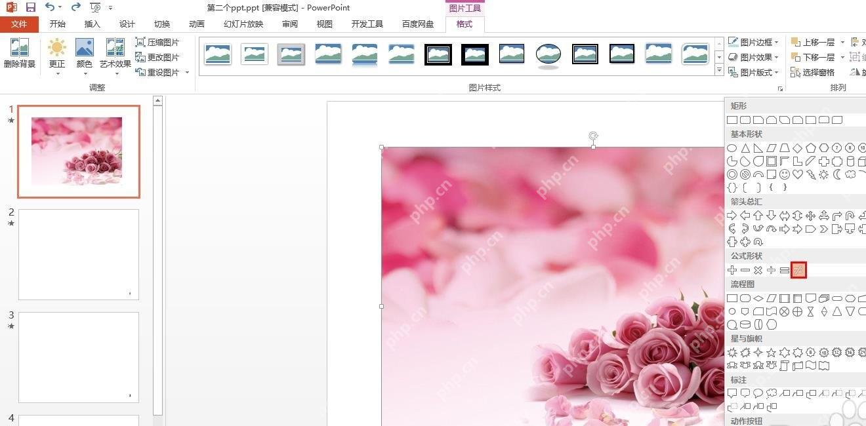Open the 文件 File tab
866x426 pixels.
click(20, 24)
